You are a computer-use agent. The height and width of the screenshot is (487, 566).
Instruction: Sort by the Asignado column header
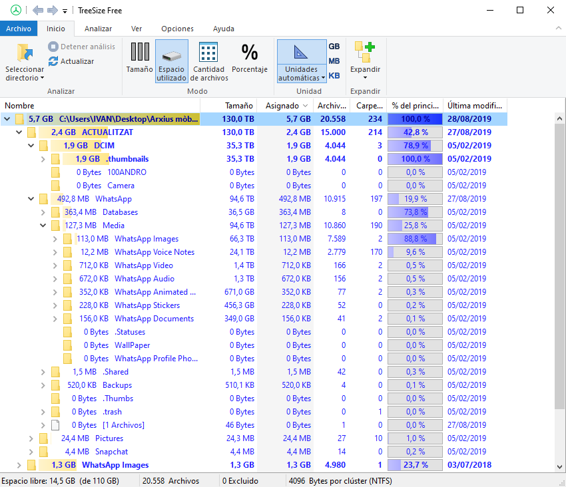[x=285, y=106]
